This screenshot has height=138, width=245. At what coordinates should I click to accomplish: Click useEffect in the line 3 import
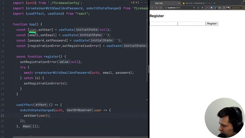[36, 14]
